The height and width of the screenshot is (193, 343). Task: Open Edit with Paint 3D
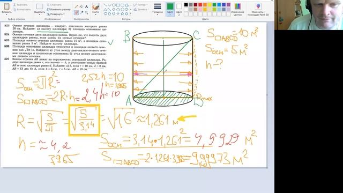click(258, 10)
